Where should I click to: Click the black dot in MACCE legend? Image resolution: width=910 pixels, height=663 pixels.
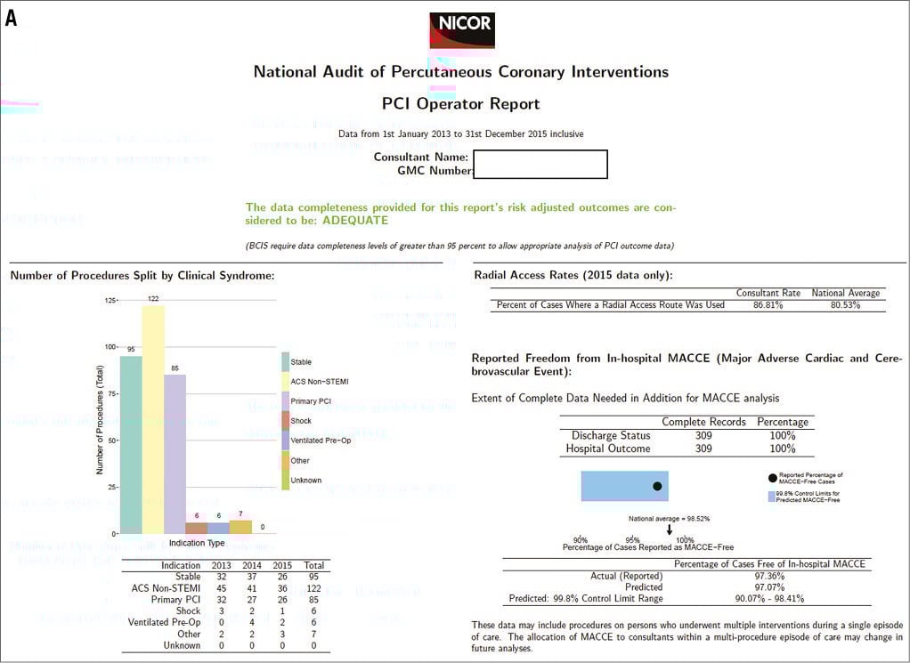771,478
